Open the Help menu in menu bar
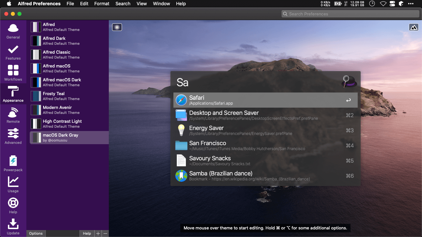Screen dimensions: 422x237 [x=181, y=4]
